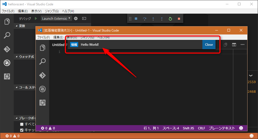Click split editor icon in extension host window
Viewport: 258px width, 139px height.
pyautogui.click(x=234, y=45)
